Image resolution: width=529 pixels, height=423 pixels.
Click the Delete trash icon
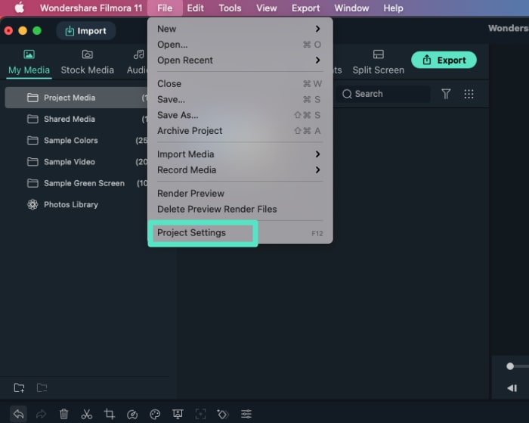pos(63,414)
